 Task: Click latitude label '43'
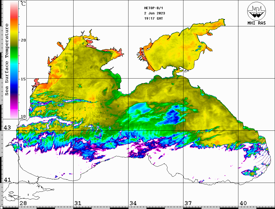[x=7, y=128]
